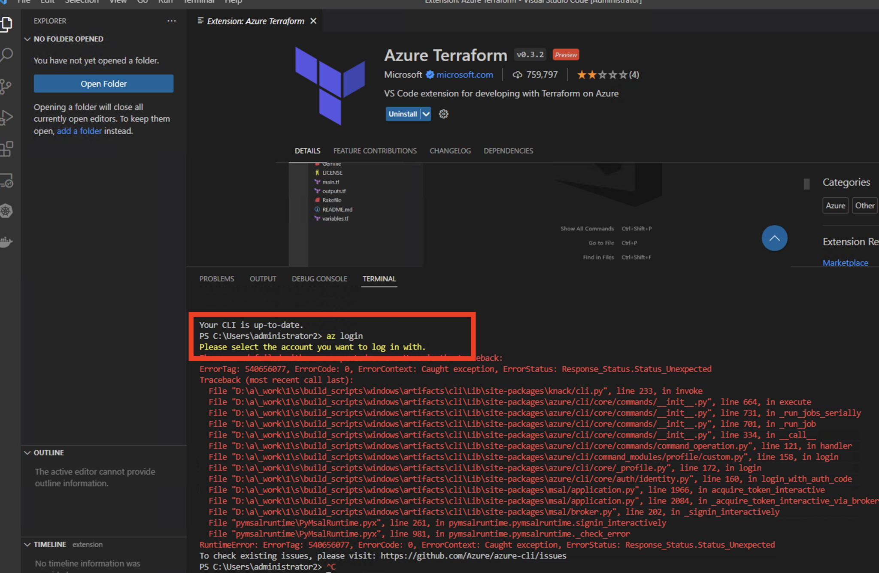Switch to the FEATURE CONTRIBUTIONS tab
Image resolution: width=879 pixels, height=573 pixels.
pyautogui.click(x=375, y=151)
